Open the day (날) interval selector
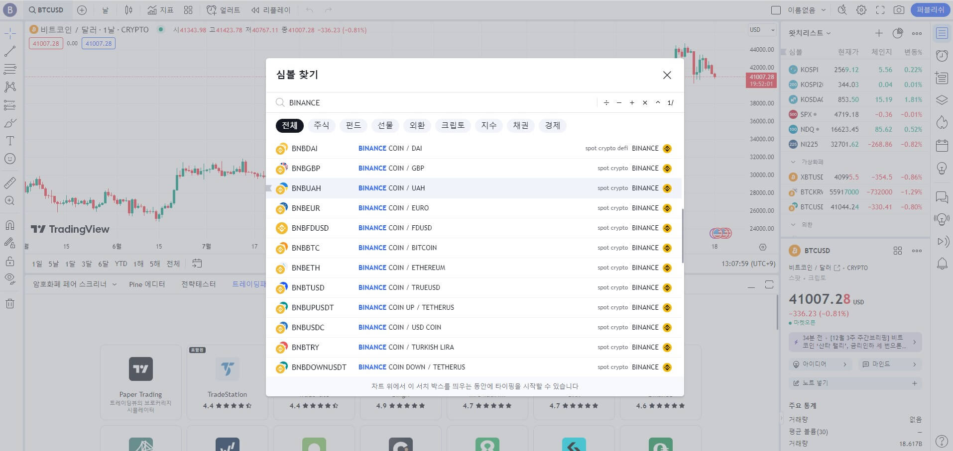The height and width of the screenshot is (451, 953). click(x=105, y=10)
